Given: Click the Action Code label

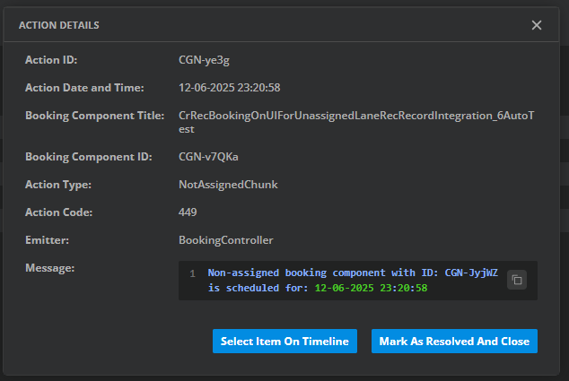Looking at the screenshot, I should tap(59, 212).
